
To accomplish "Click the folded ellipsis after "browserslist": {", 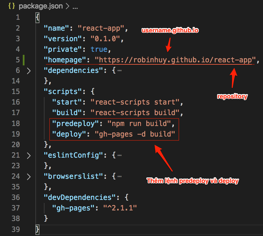I will point(119,177).
